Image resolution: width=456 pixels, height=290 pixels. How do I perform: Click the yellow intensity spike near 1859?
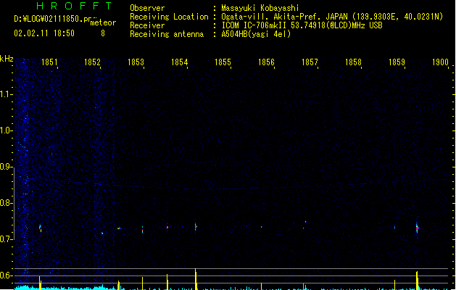[x=417, y=280]
